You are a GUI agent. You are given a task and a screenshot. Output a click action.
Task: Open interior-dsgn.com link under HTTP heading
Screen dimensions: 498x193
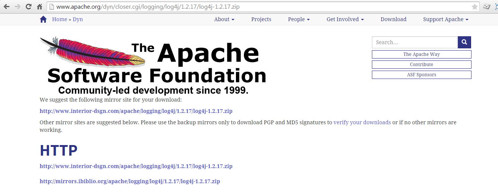pyautogui.click(x=136, y=166)
